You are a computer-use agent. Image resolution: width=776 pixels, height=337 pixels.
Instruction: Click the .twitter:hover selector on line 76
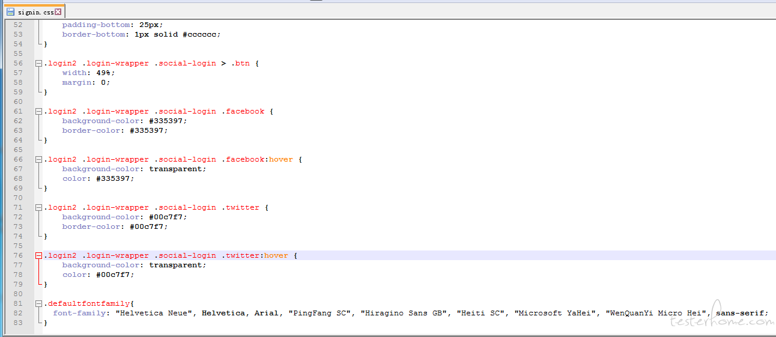[x=255, y=255]
